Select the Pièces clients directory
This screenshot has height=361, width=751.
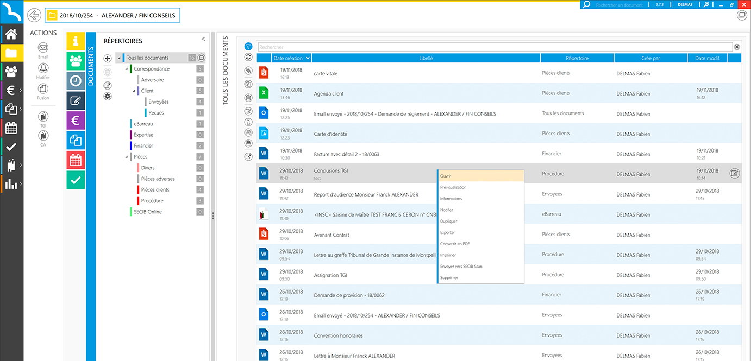pyautogui.click(x=155, y=190)
